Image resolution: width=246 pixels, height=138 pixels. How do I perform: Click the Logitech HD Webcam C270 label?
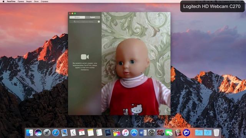pos(212,7)
